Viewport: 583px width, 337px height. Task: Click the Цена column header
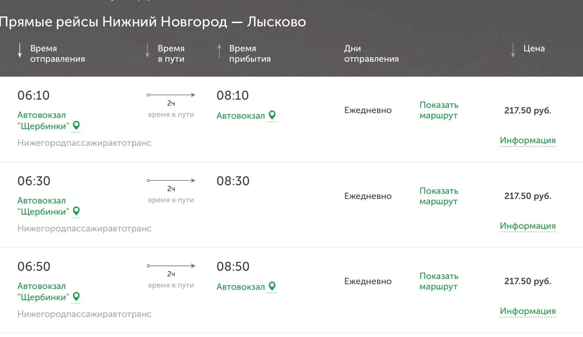coord(534,48)
